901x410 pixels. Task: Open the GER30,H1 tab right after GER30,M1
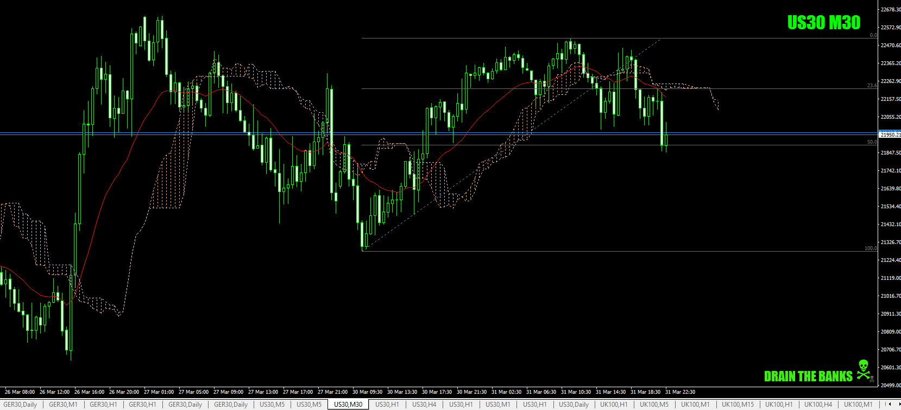pos(103,405)
